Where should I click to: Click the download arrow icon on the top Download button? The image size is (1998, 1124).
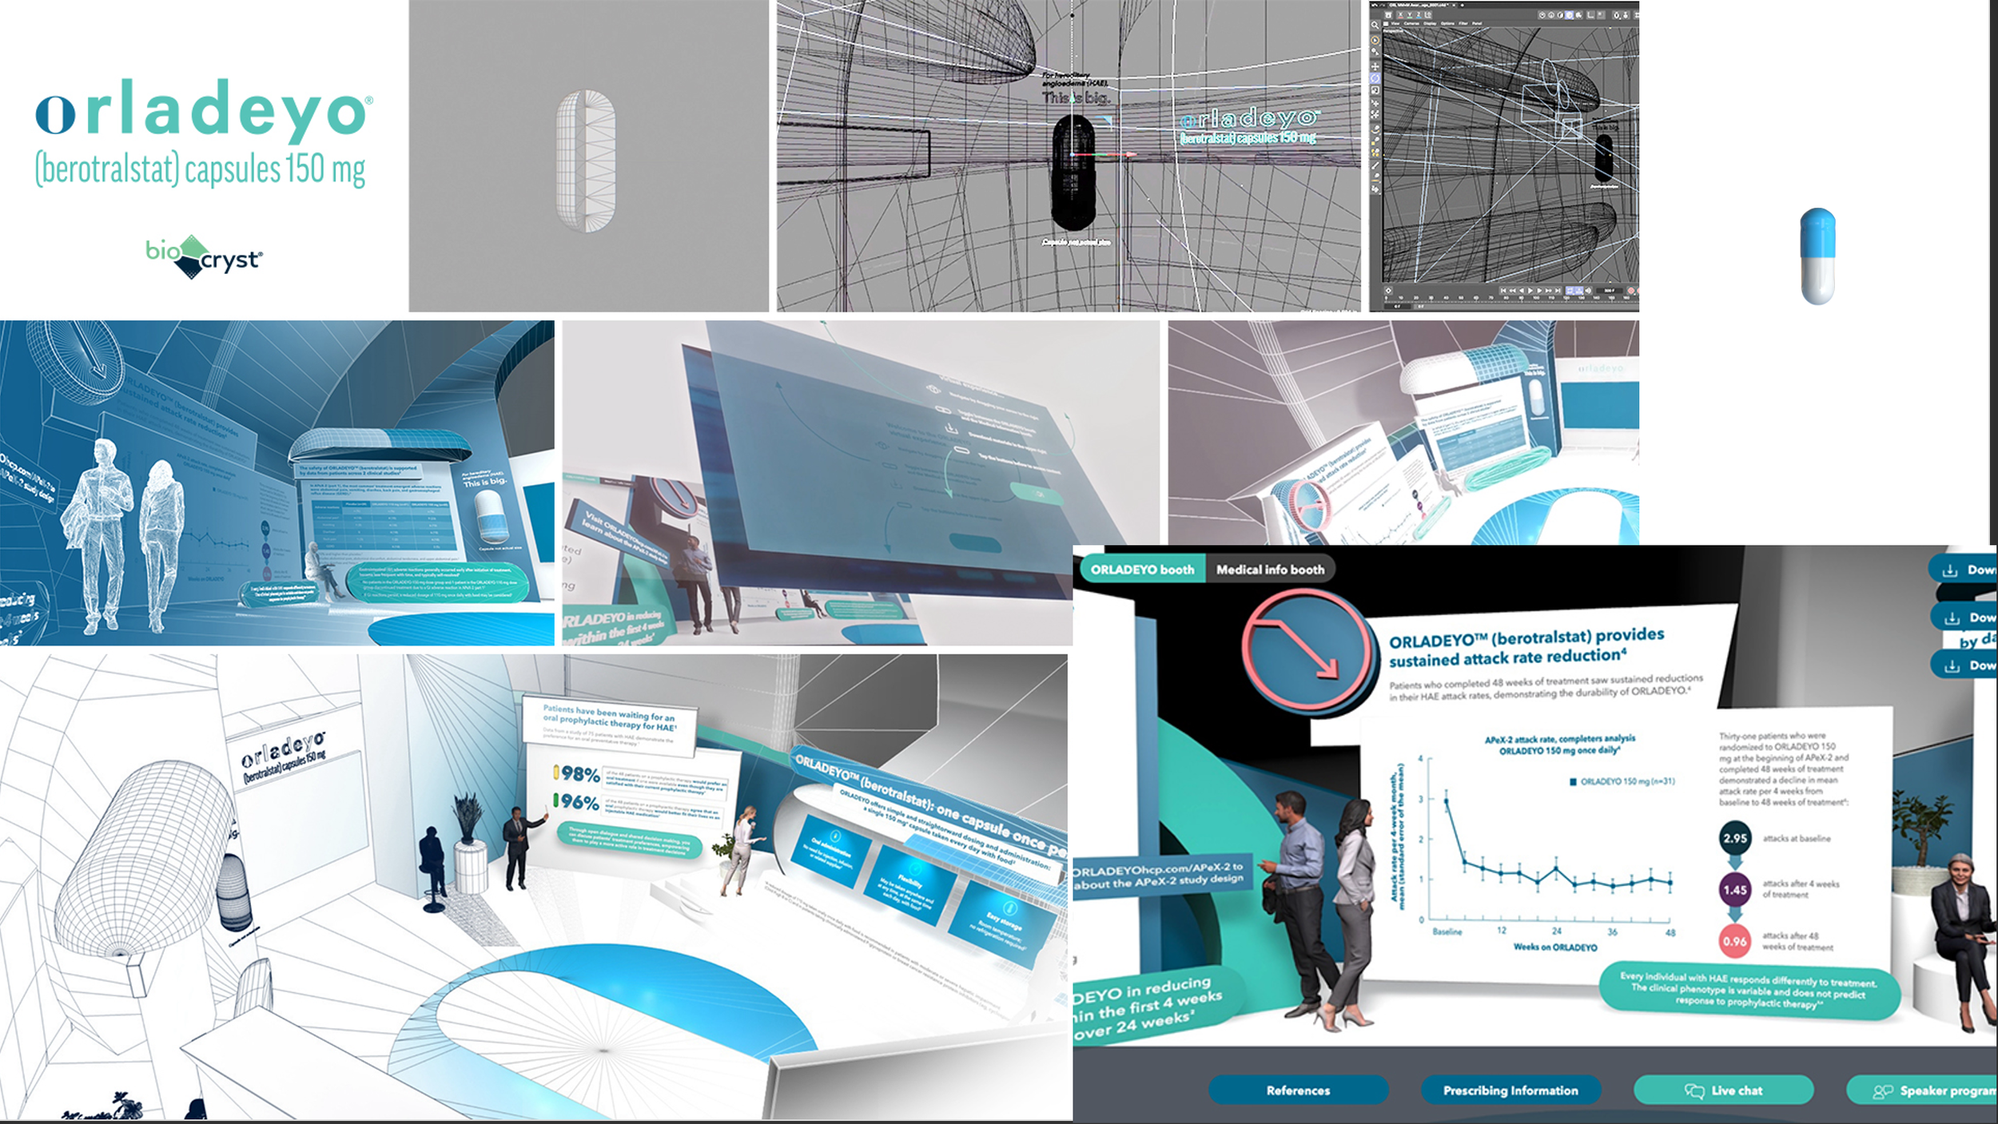click(x=1951, y=570)
